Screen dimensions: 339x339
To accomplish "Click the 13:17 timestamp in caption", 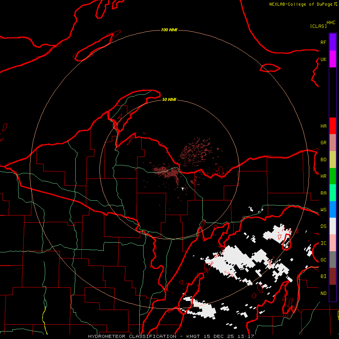I will tap(245, 336).
